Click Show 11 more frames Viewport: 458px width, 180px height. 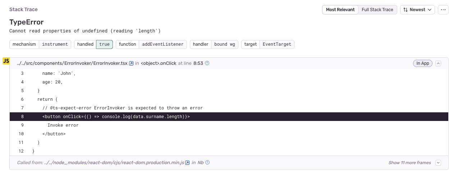(410, 163)
